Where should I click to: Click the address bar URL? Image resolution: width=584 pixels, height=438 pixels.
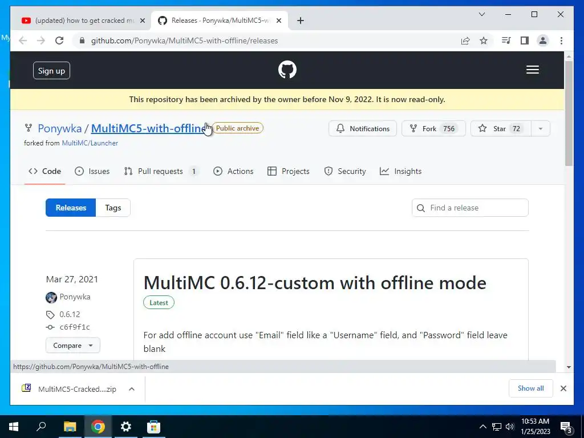[184, 40]
